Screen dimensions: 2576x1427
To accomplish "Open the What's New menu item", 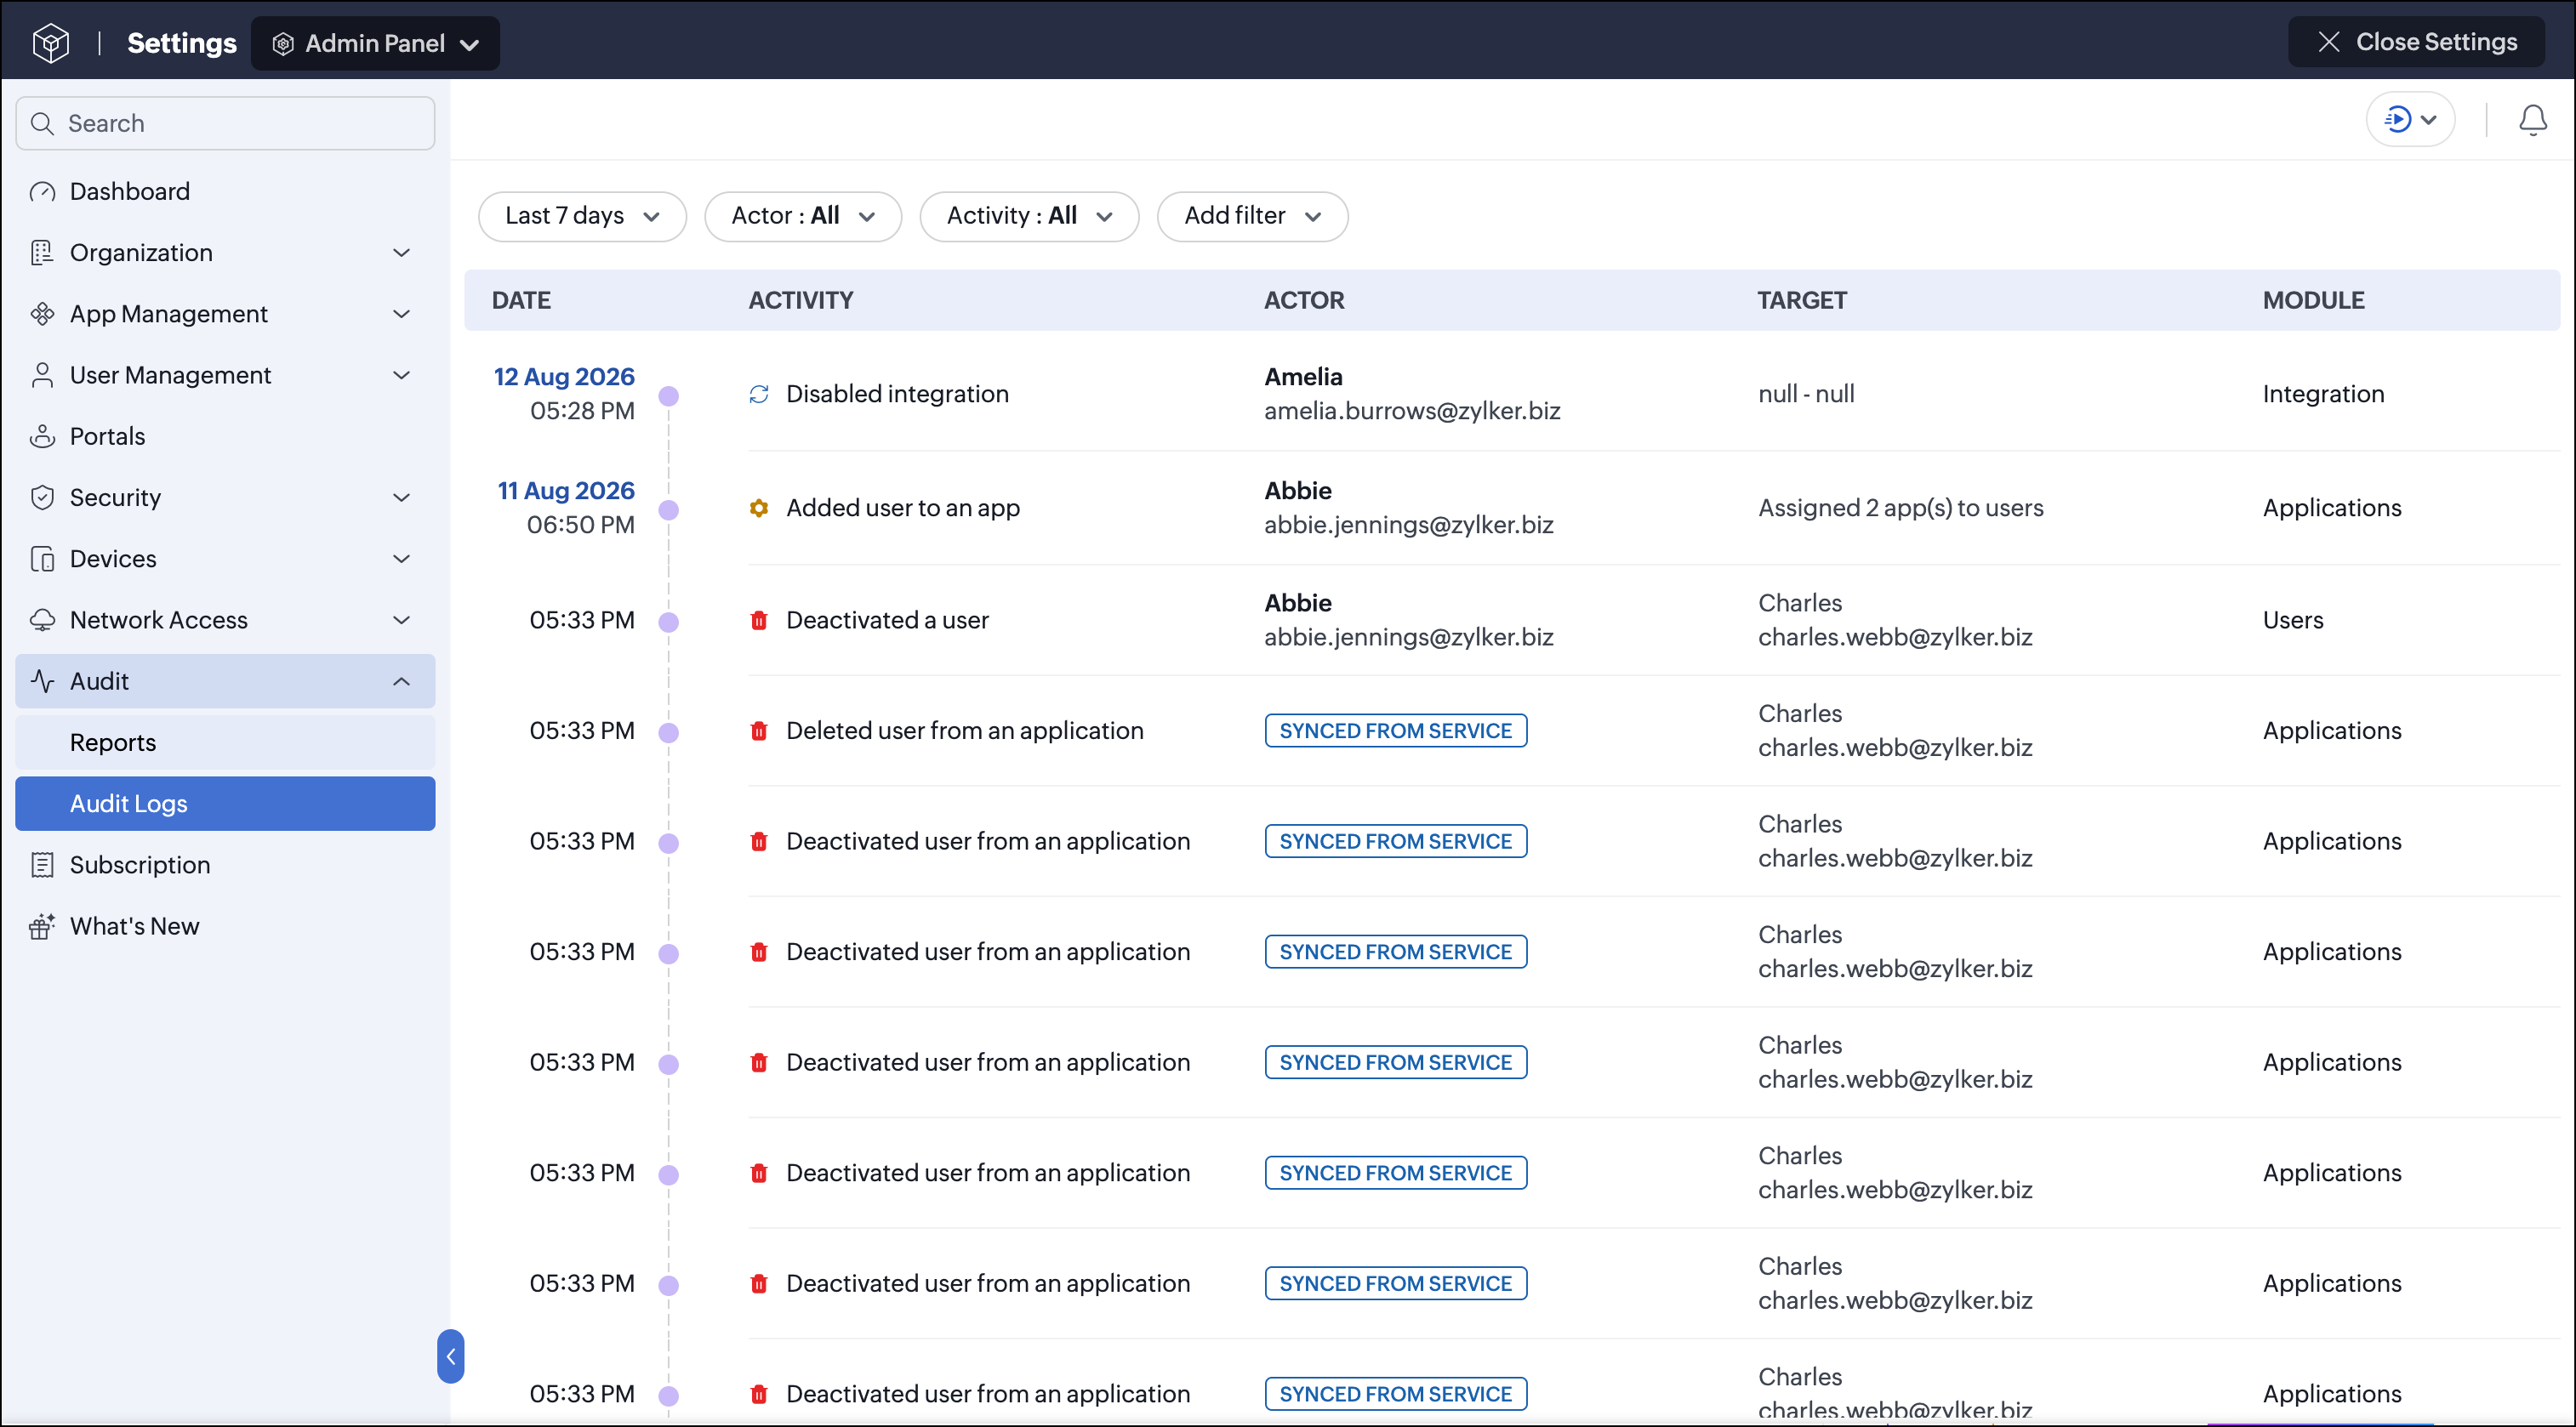I will coord(225,926).
